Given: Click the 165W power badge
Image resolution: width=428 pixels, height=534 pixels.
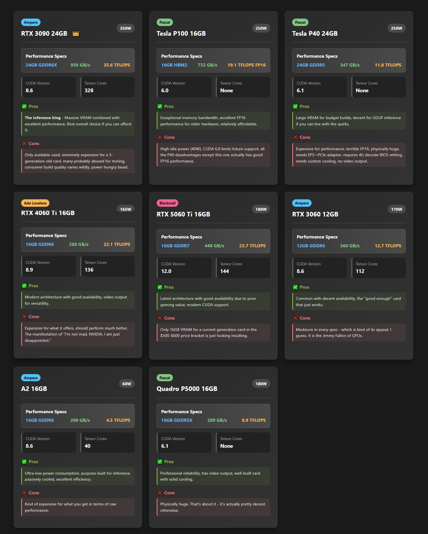Looking at the screenshot, I should pos(126,209).
